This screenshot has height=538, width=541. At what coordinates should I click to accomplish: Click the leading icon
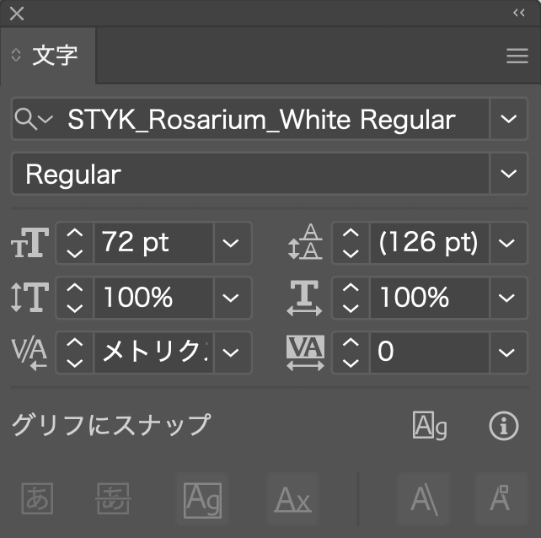tap(305, 242)
